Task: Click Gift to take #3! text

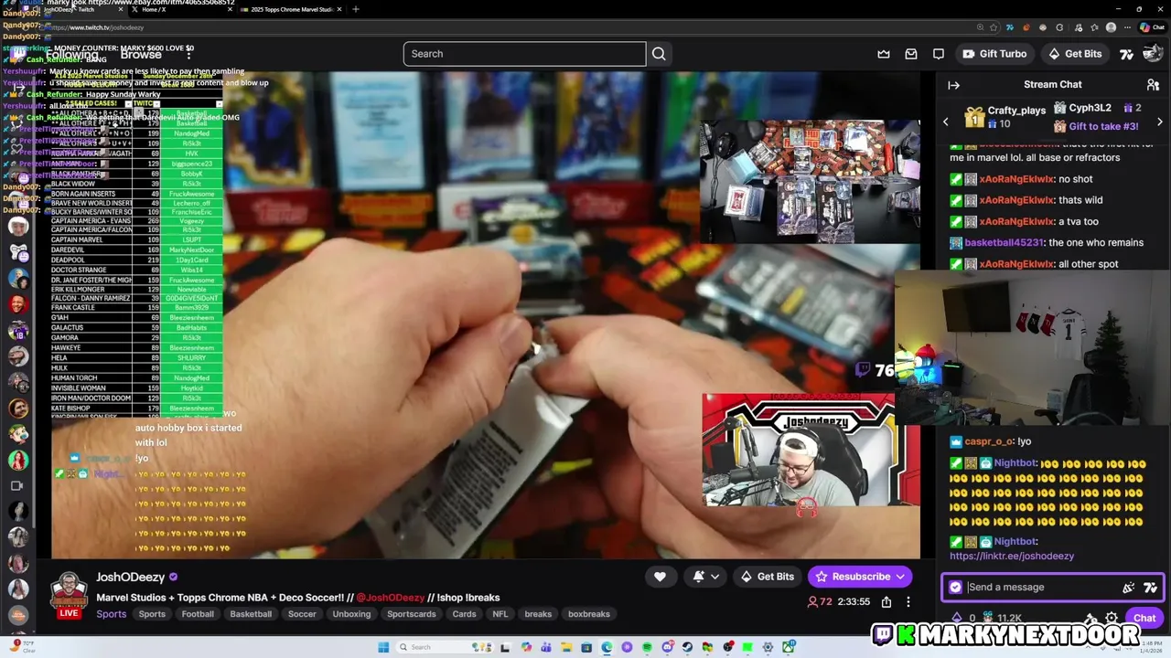Action: [x=1103, y=126]
